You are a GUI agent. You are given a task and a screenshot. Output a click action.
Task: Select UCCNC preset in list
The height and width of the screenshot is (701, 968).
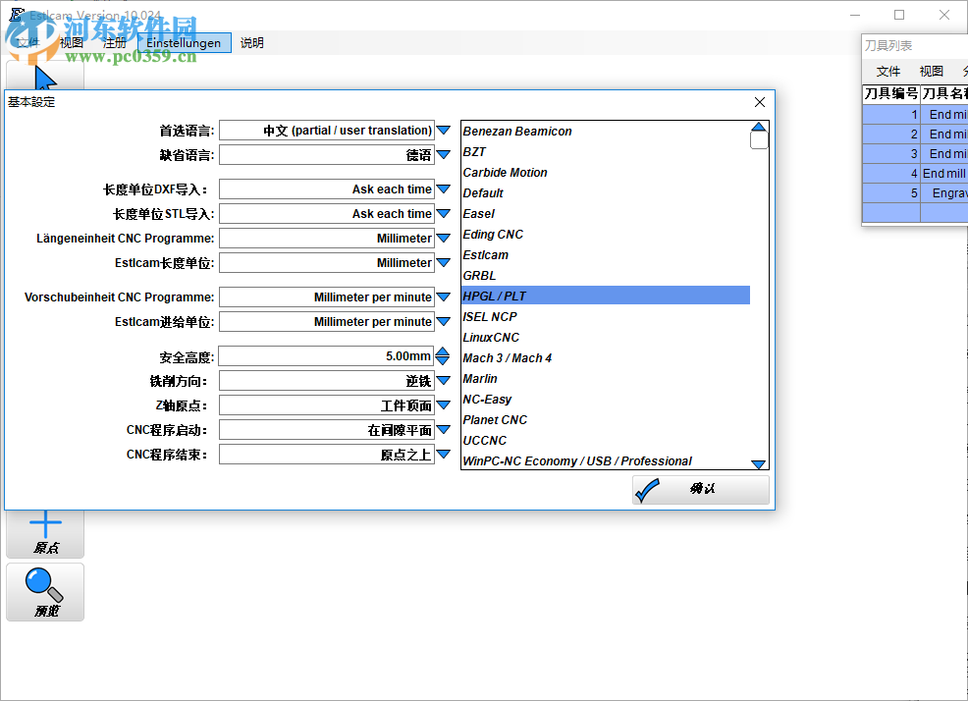click(x=606, y=441)
